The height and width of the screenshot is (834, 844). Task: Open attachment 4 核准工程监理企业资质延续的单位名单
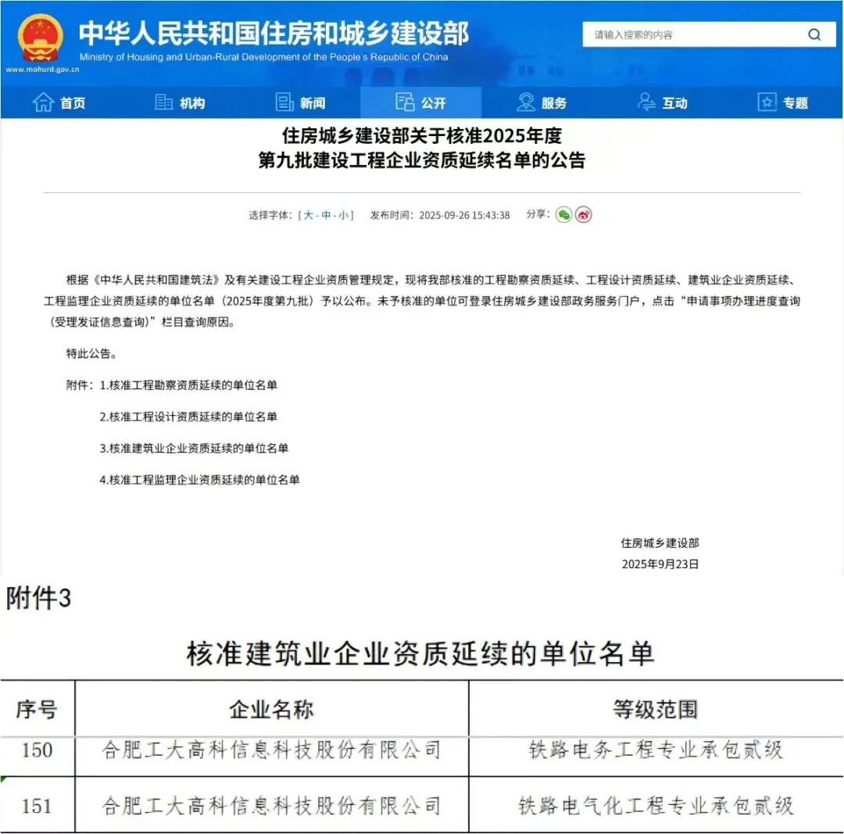pyautogui.click(x=200, y=480)
